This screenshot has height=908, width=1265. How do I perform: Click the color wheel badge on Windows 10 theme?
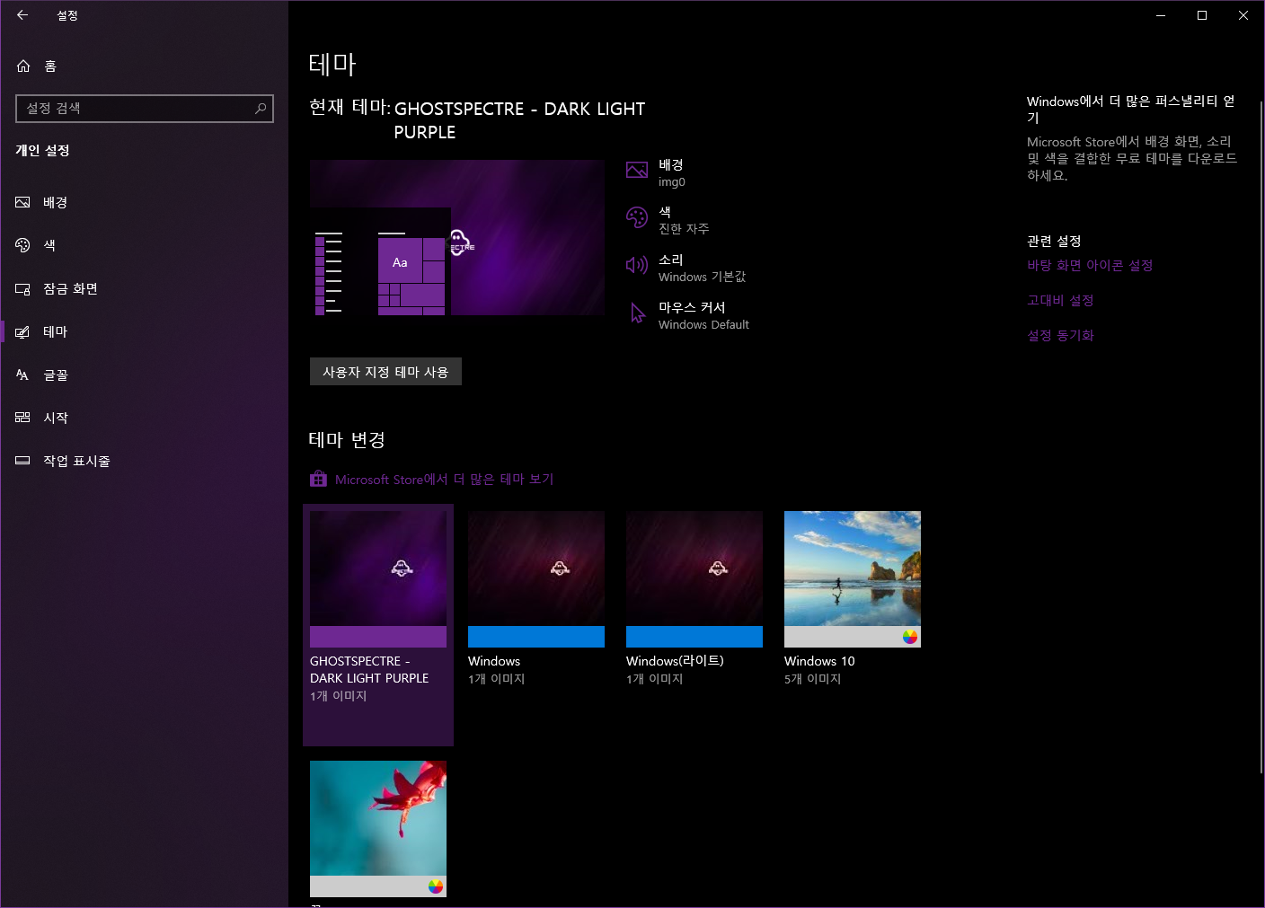910,637
